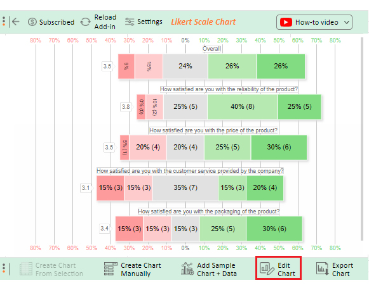Open the top toolbar three-dot menu

pyautogui.click(x=4, y=22)
